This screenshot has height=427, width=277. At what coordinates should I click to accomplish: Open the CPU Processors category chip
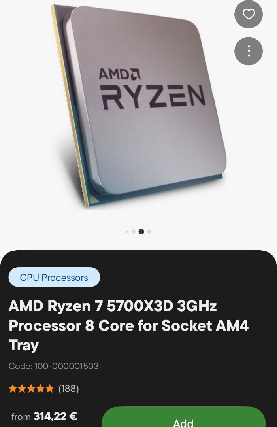[54, 277]
